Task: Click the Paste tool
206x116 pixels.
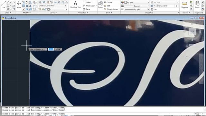Action: click(197, 5)
